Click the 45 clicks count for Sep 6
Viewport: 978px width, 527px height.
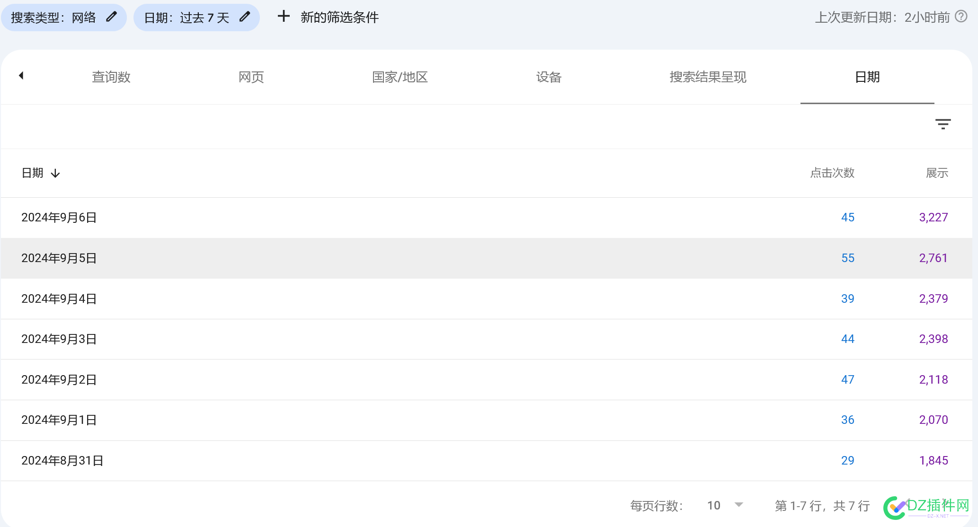(x=847, y=218)
